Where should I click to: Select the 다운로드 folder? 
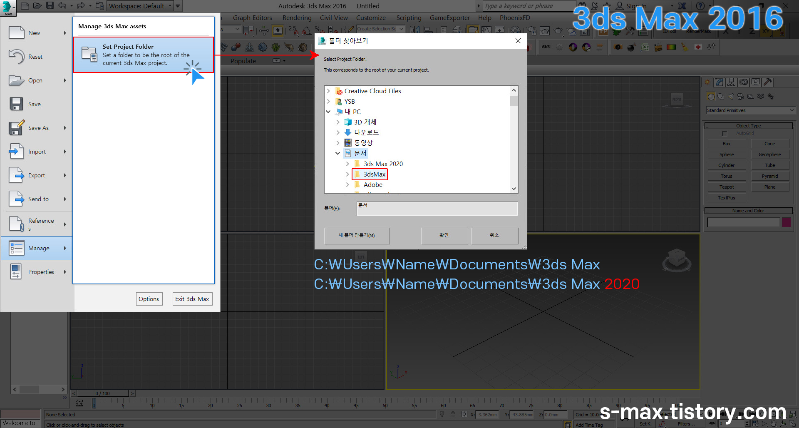coord(362,132)
